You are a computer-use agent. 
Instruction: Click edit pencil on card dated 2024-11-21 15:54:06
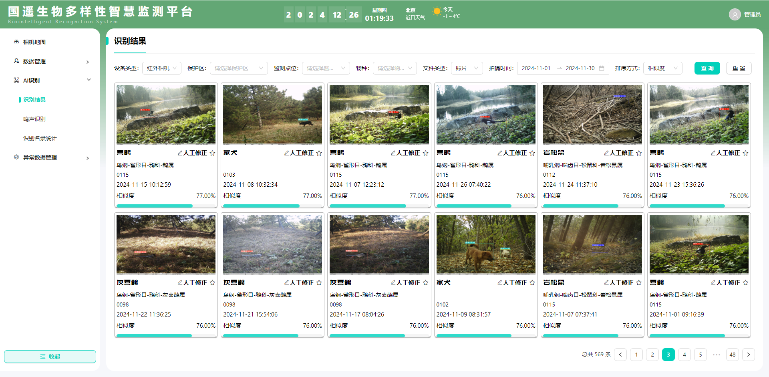[286, 283]
